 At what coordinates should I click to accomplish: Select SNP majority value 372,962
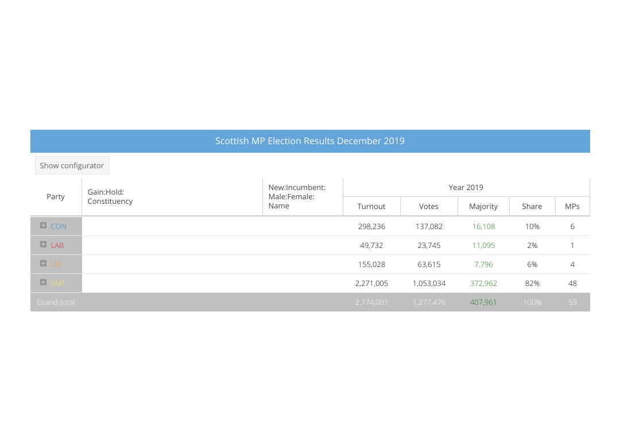pos(483,283)
